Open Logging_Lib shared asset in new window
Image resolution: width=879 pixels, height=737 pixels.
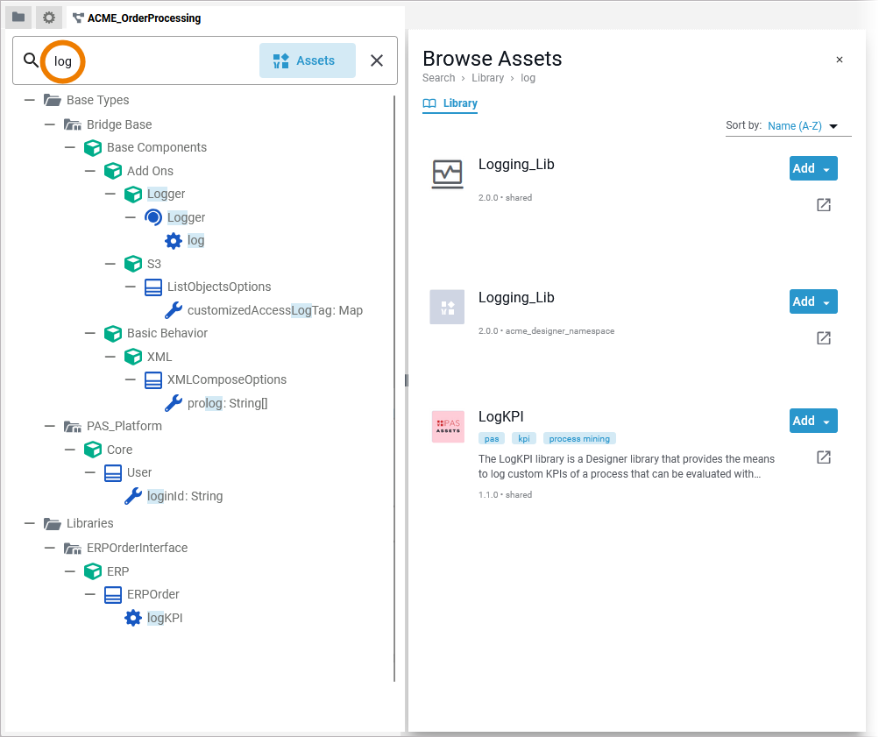[x=823, y=205]
